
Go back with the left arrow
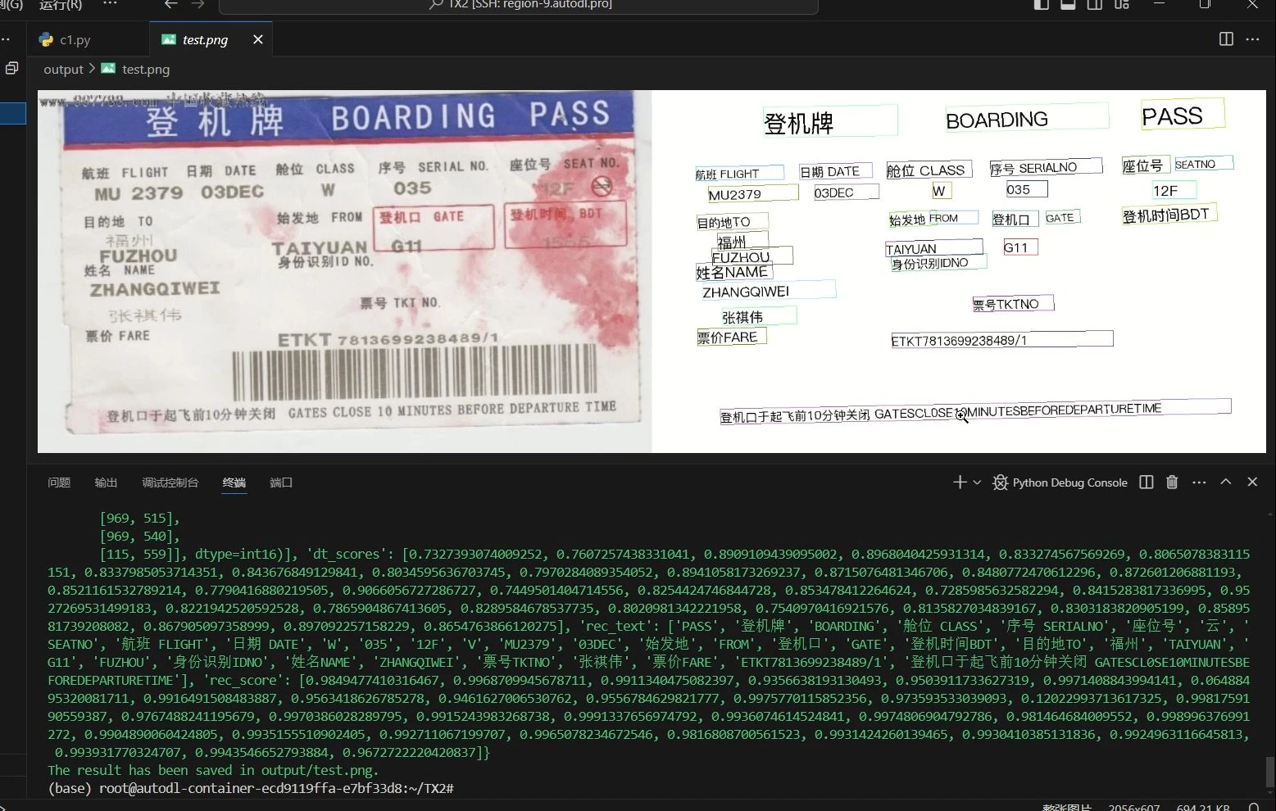[x=170, y=4]
